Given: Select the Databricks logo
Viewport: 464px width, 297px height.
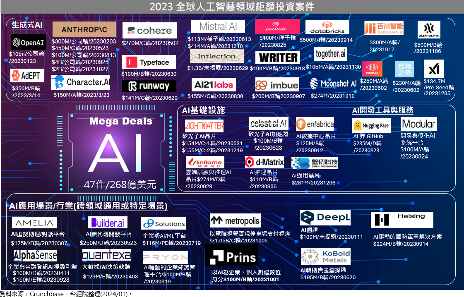Looking at the screenshot, I should (x=327, y=27).
